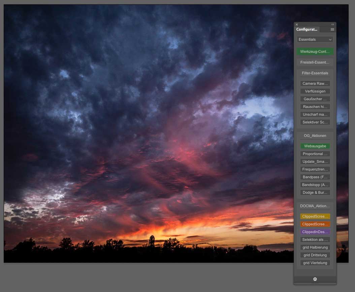This screenshot has width=355, height=292.
Task: Open the Configurator panel hamburger menu
Action: [332, 30]
